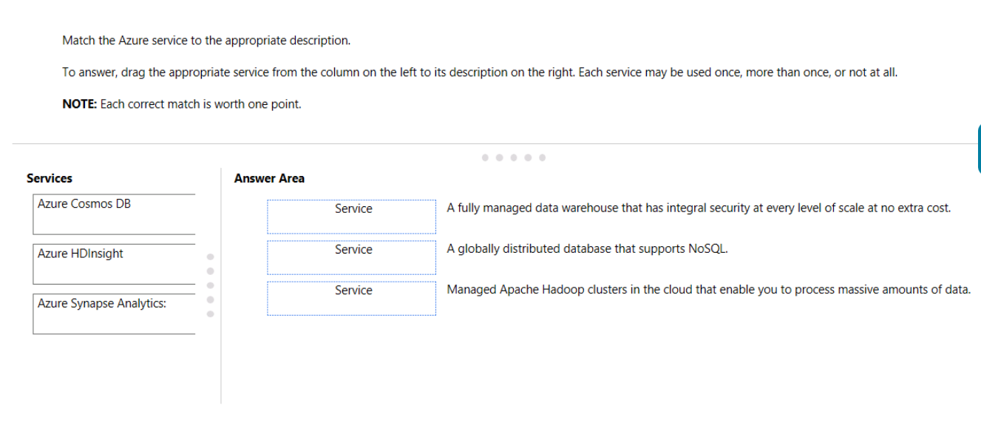Click the NOTE scoring line
This screenshot has width=981, height=445.
click(182, 103)
